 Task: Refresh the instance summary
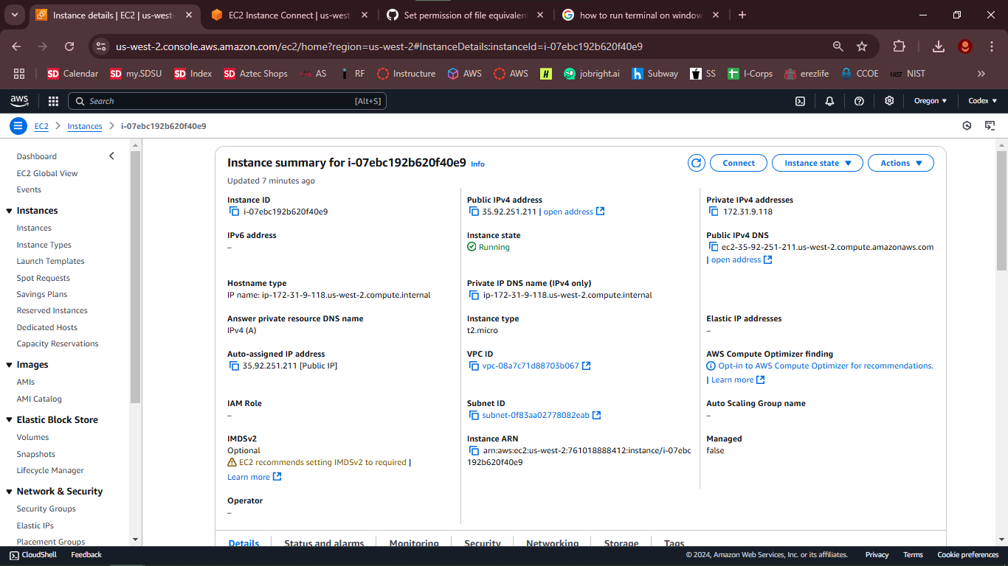[696, 163]
